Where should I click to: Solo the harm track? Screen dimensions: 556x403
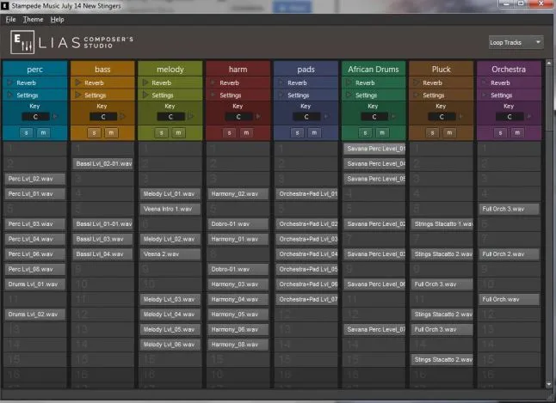(x=230, y=133)
